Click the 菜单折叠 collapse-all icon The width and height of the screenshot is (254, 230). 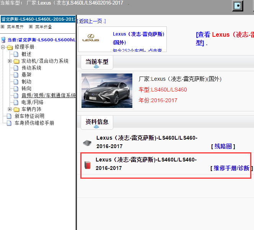[31, 26]
